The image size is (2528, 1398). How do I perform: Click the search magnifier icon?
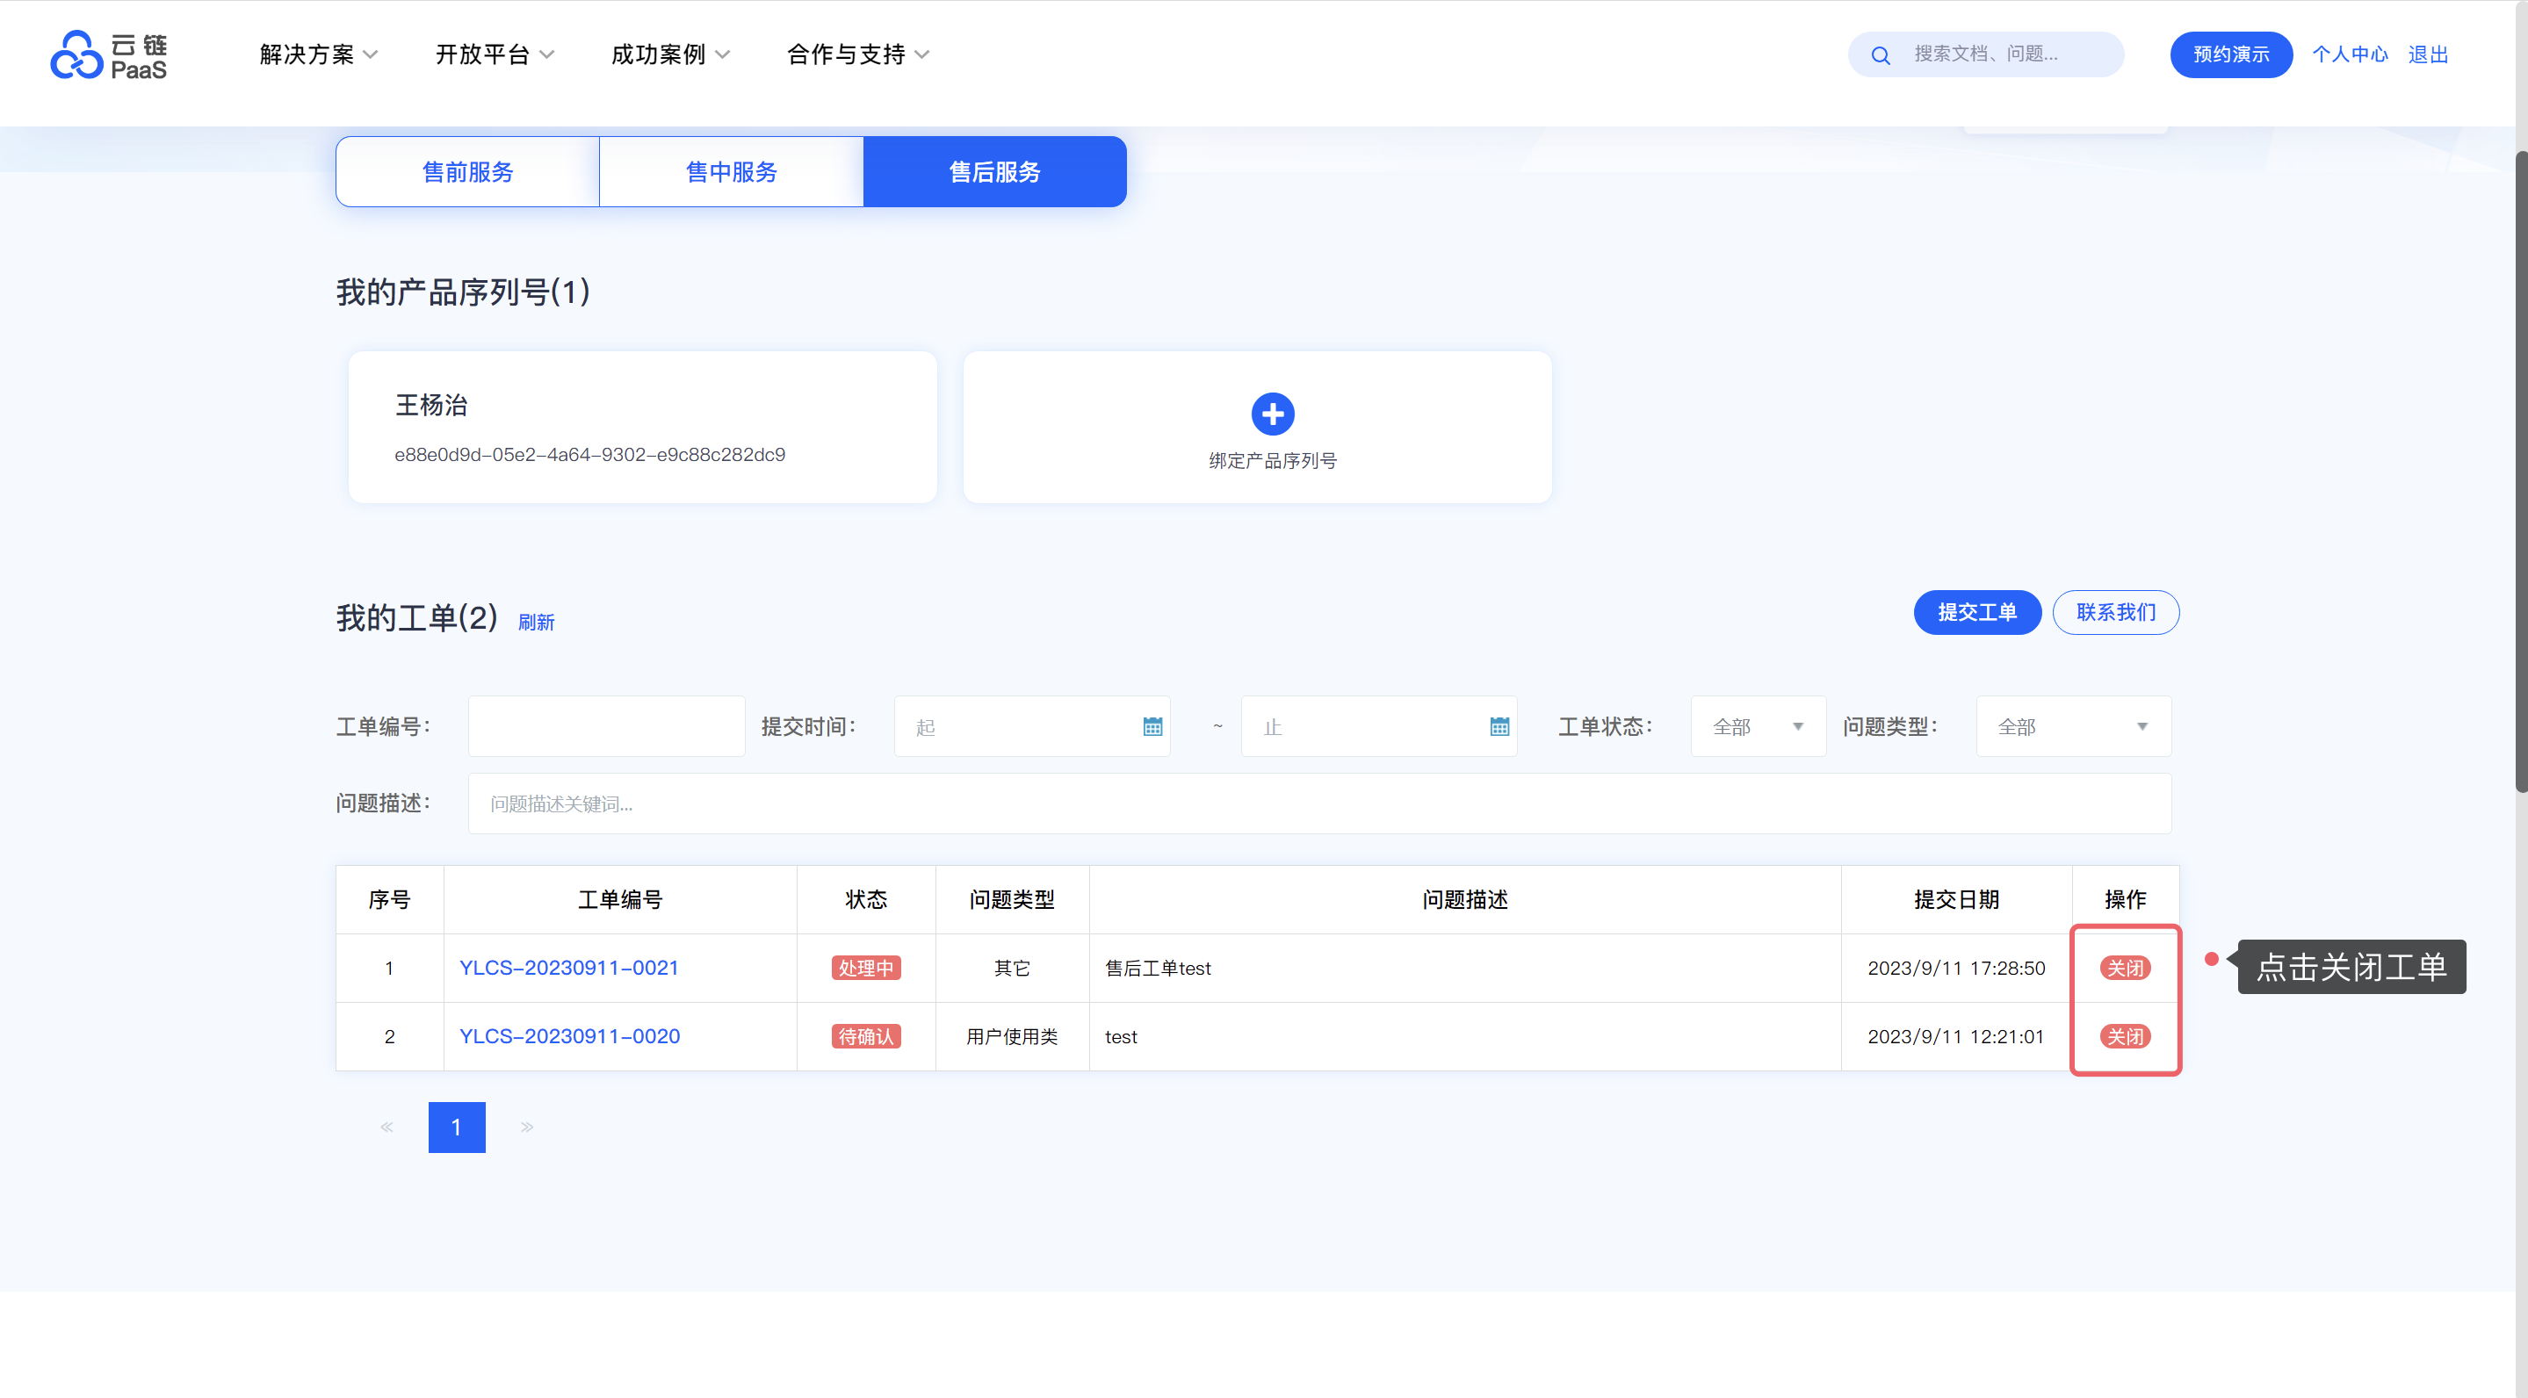coord(1880,55)
